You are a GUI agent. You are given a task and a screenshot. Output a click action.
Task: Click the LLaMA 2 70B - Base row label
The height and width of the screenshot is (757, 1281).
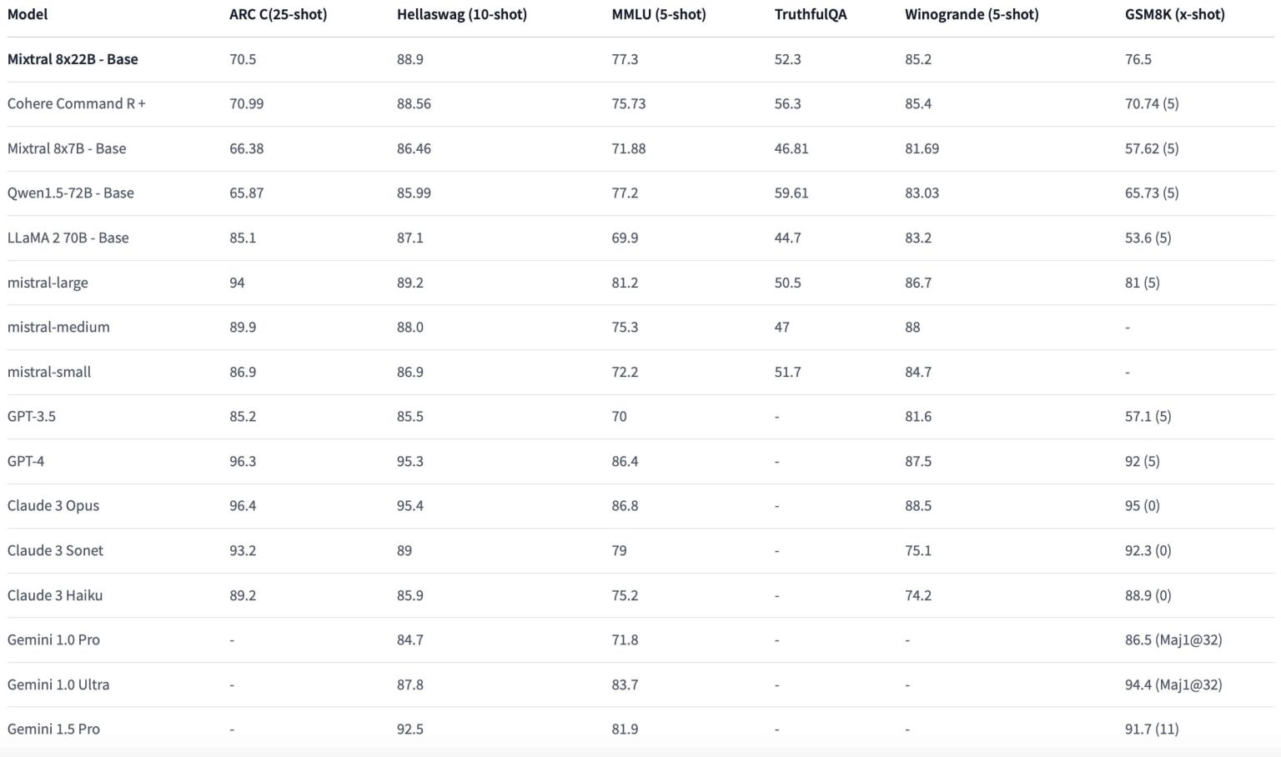coord(68,238)
